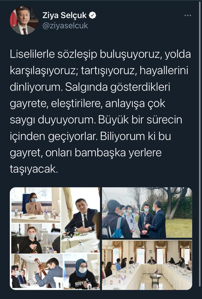Viewport: 202px width, 299px height.
Task: Open the @ziyaselcuk handle link
Action: pyautogui.click(x=65, y=26)
